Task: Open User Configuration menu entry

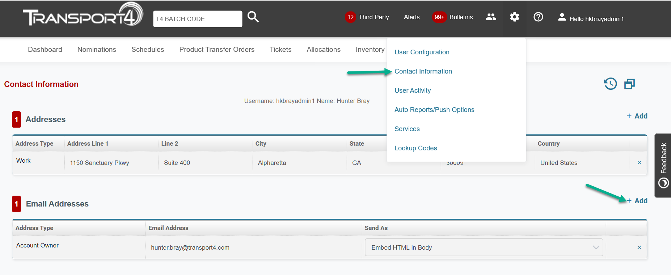Action: (x=422, y=52)
